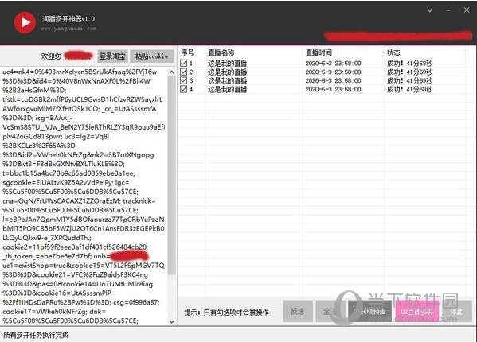Click the 欢迎您 welcome label

pos(51,56)
